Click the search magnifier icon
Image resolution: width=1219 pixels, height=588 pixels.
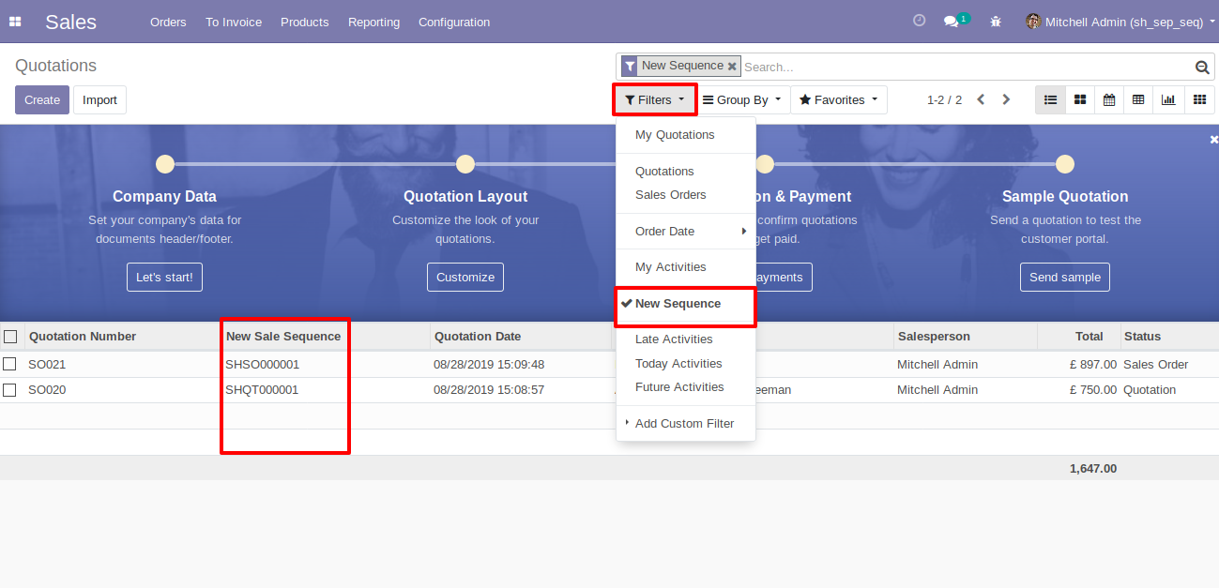[1202, 67]
